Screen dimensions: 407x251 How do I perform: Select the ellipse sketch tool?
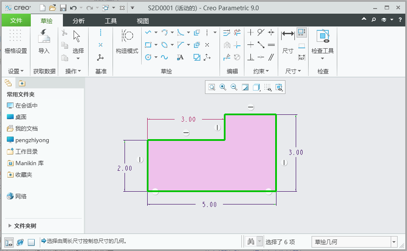coord(164,45)
